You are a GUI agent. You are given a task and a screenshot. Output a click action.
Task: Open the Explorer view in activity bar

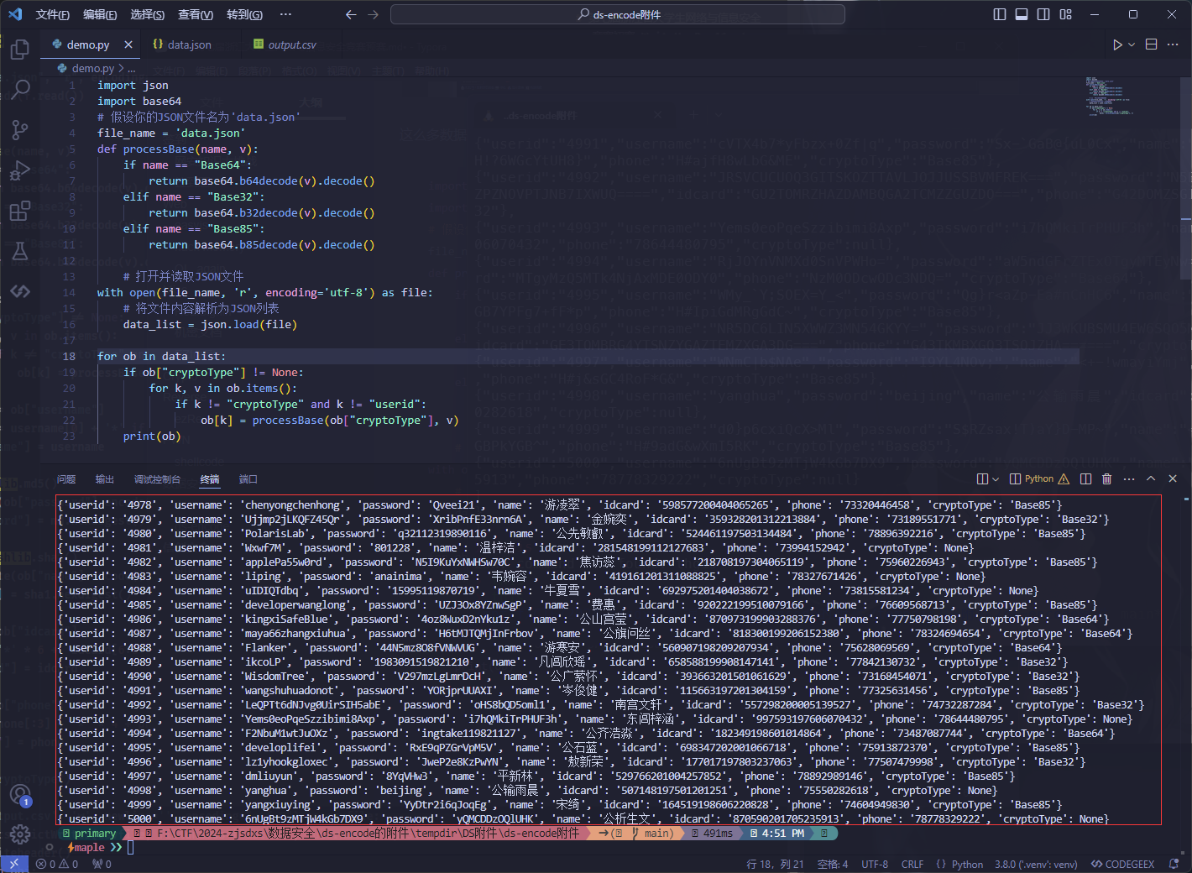[20, 50]
